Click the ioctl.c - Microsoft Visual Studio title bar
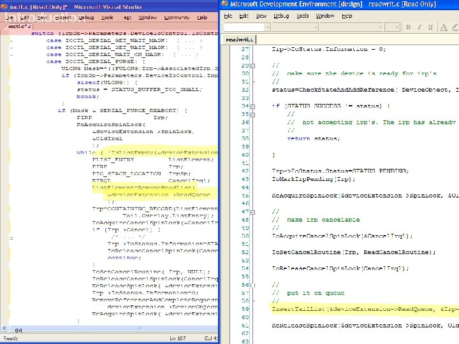This screenshot has height=344, width=459. pyautogui.click(x=109, y=7)
